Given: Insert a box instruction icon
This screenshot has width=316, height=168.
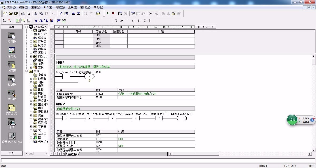Looking at the screenshot, I should (150, 21).
